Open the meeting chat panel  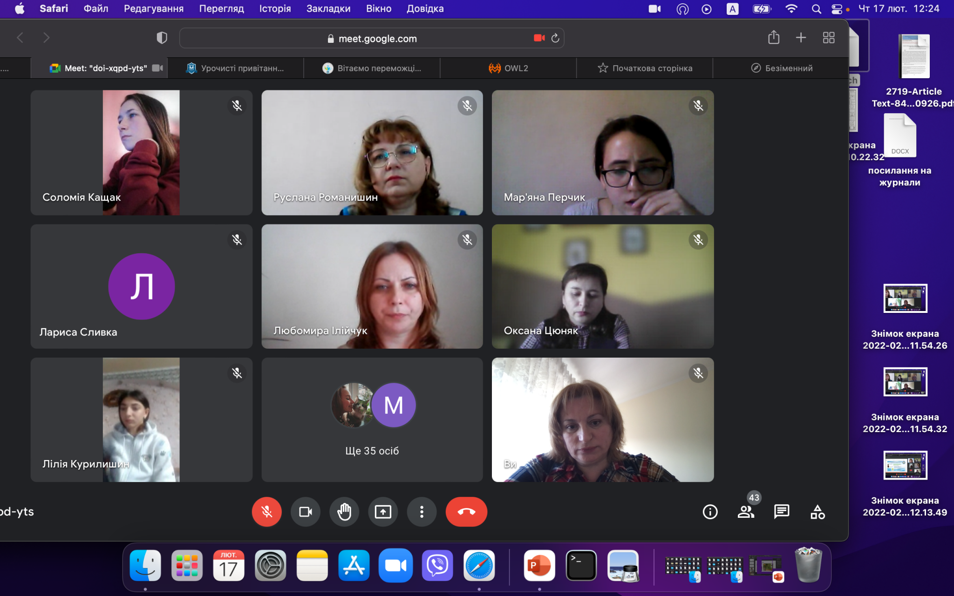point(782,512)
